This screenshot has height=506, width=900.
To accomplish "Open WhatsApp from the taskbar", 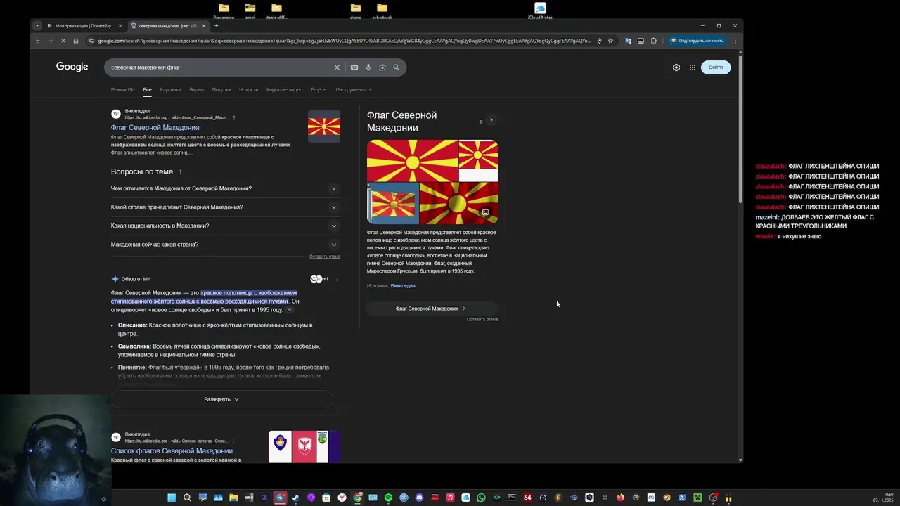I will 481,498.
